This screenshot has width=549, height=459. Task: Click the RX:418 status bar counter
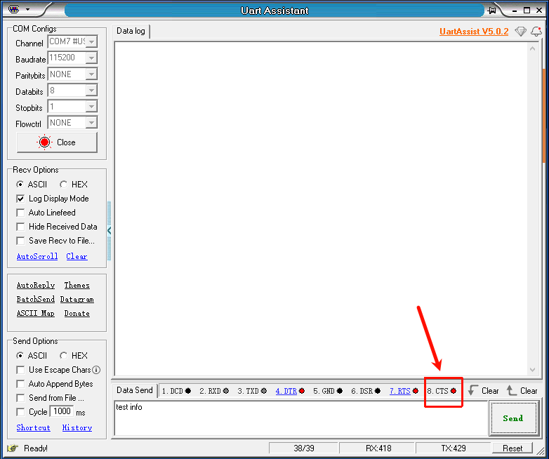[x=378, y=448]
